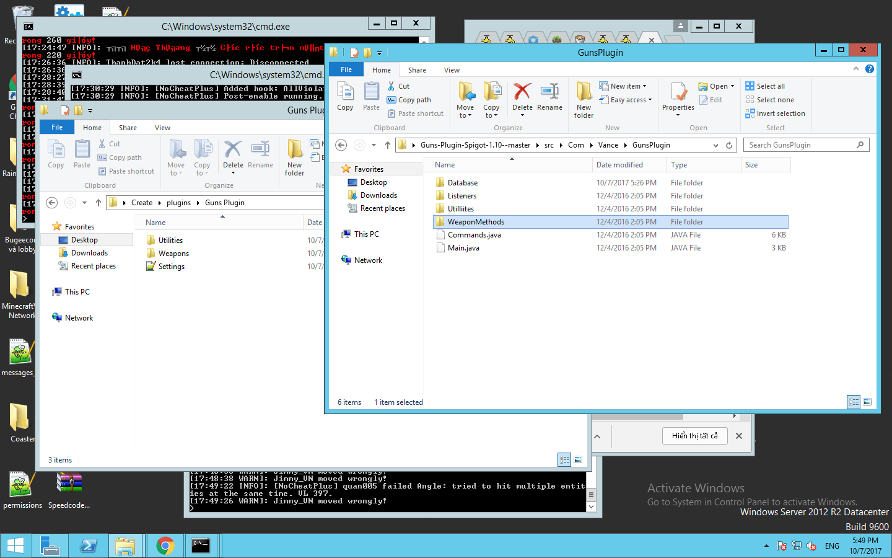The image size is (892, 558).
Task: Collapse the ribbon using the chevron
Action: pos(856,69)
